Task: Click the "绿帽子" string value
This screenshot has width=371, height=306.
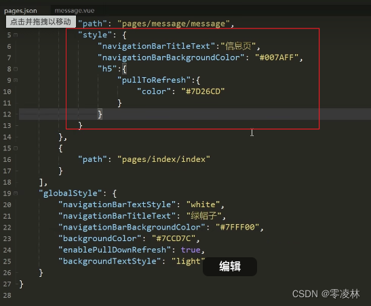Action: click(x=203, y=216)
